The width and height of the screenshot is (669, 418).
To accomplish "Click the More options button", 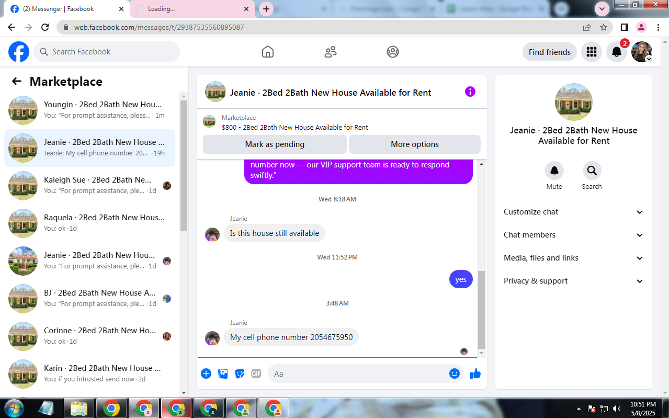I will [415, 144].
